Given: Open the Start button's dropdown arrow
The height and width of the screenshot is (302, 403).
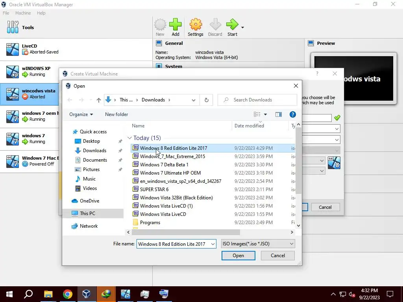Looking at the screenshot, I should coord(242,27).
